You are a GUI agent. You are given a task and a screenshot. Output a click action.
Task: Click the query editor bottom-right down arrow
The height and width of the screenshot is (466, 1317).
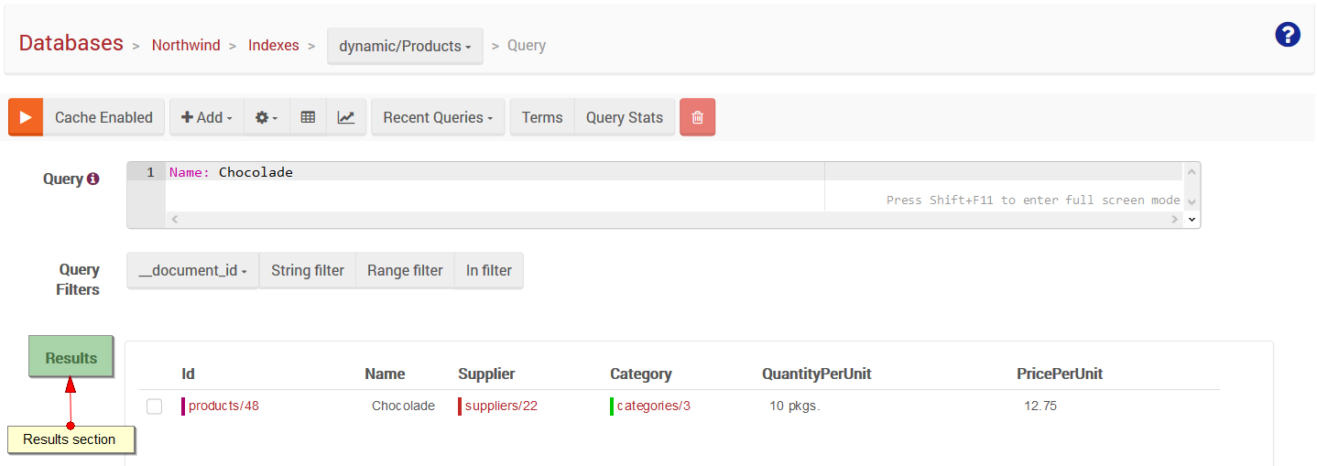pos(1192,220)
